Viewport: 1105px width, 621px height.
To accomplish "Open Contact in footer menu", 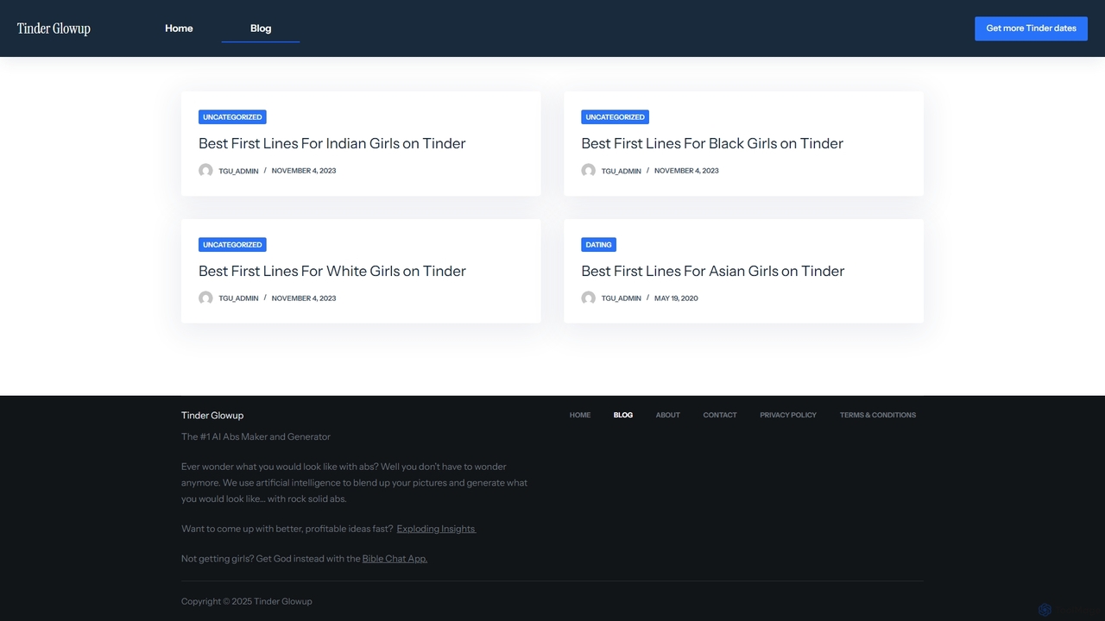I will [x=720, y=415].
